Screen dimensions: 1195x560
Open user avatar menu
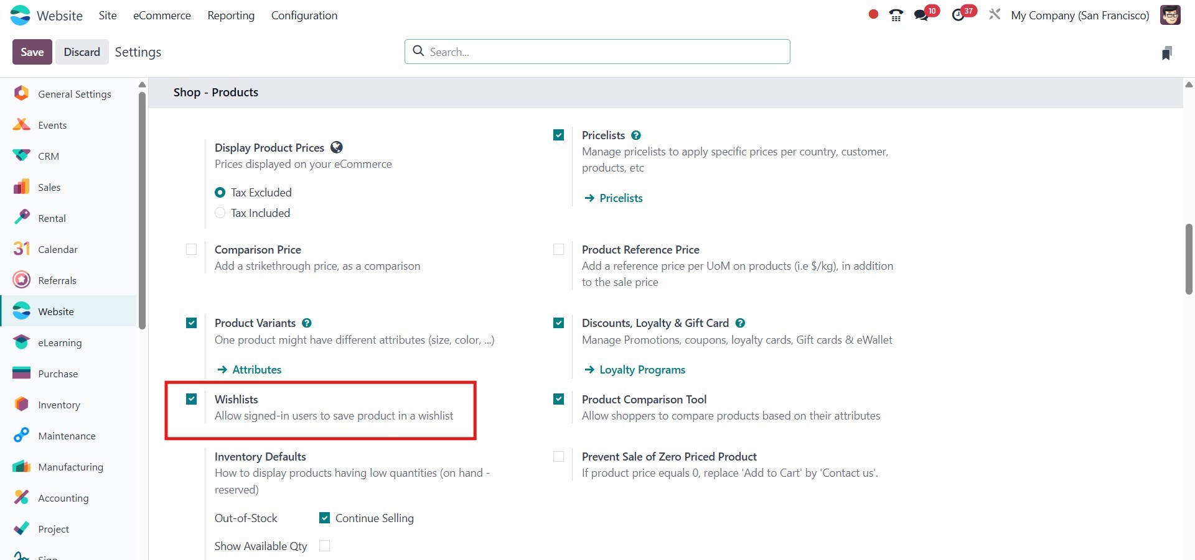[x=1170, y=16]
